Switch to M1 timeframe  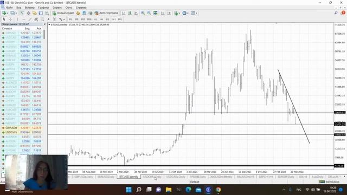(x=70, y=19)
